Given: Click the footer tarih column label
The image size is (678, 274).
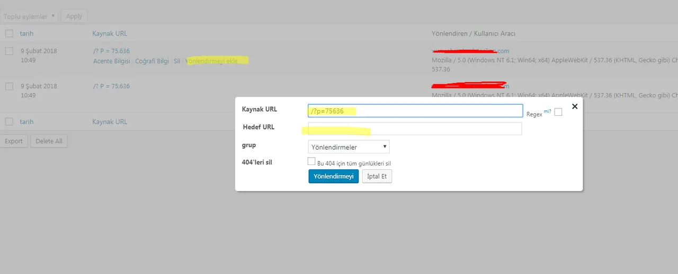Looking at the screenshot, I should [x=26, y=122].
